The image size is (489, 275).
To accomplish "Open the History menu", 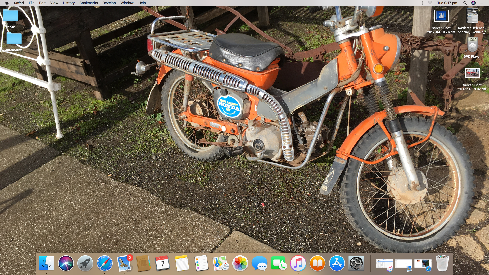I will [69, 3].
